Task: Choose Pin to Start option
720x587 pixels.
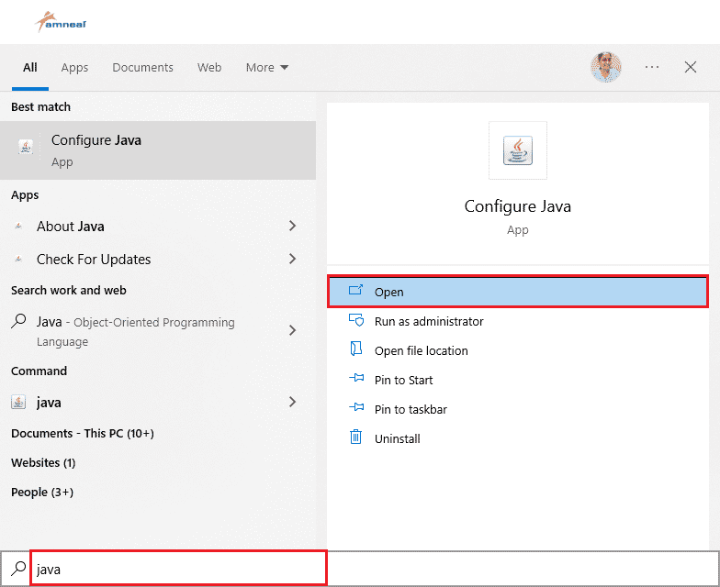Action: pos(403,380)
